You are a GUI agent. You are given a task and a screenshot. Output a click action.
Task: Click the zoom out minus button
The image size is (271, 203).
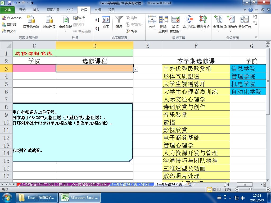(237, 190)
